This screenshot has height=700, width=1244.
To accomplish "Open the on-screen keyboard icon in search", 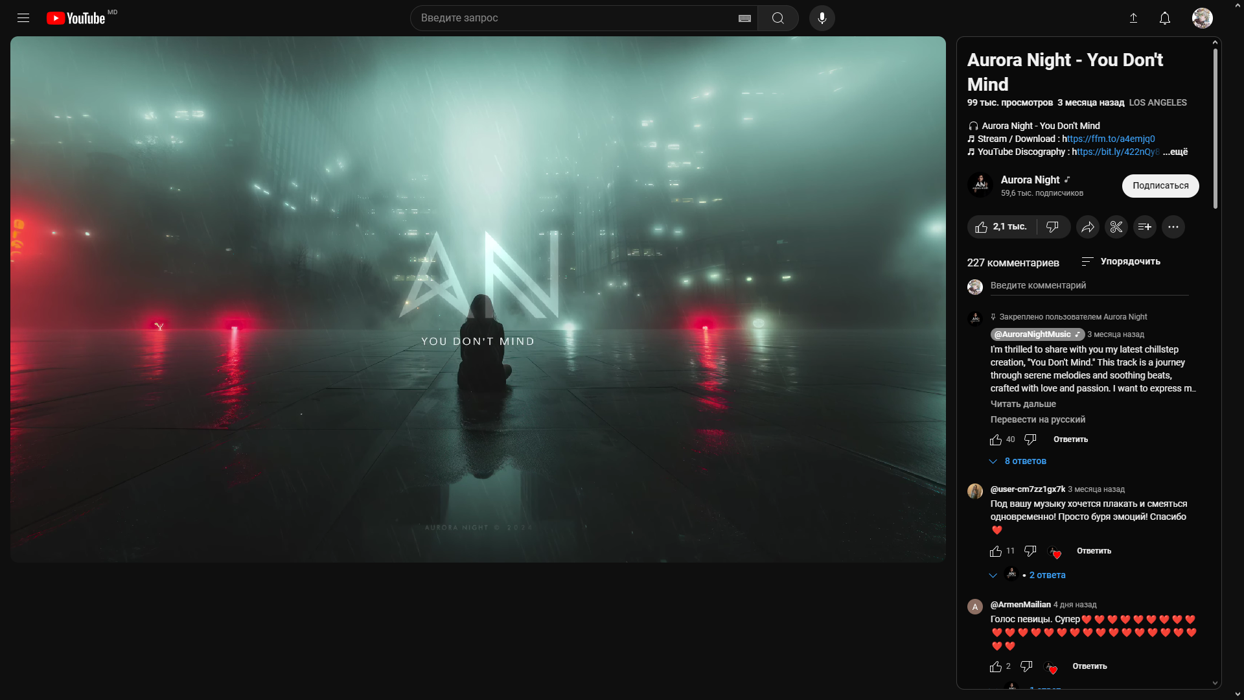I will pyautogui.click(x=744, y=18).
